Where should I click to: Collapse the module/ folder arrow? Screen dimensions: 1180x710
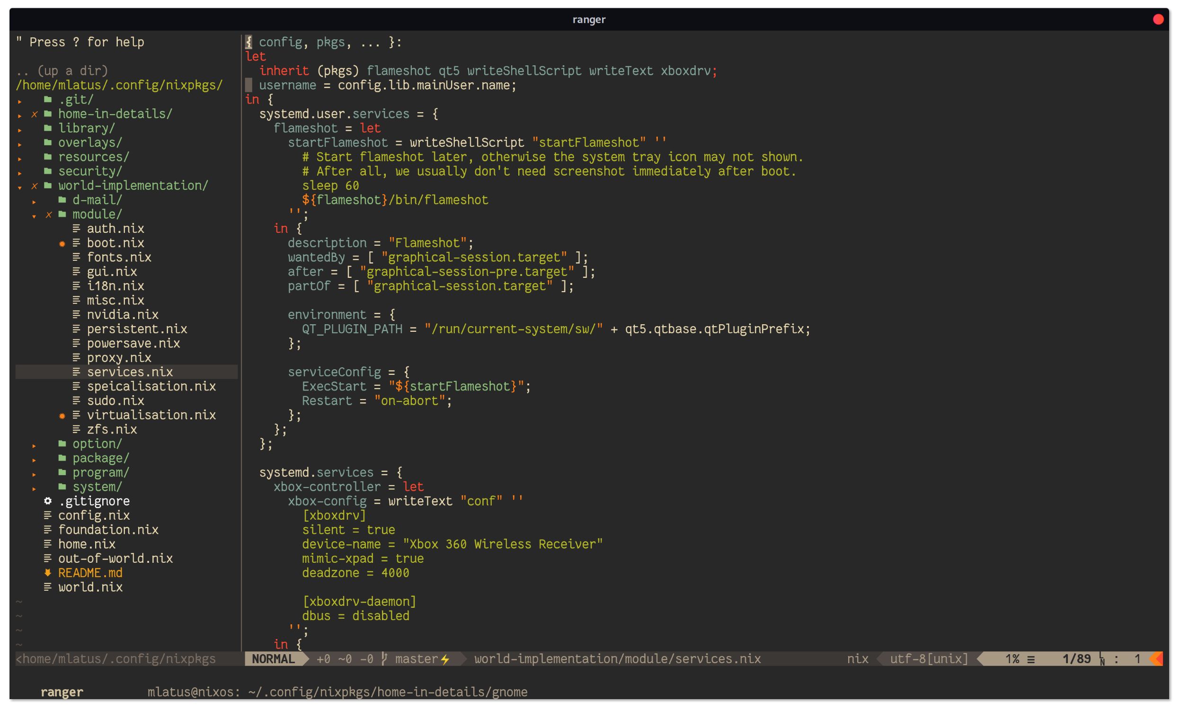point(34,216)
